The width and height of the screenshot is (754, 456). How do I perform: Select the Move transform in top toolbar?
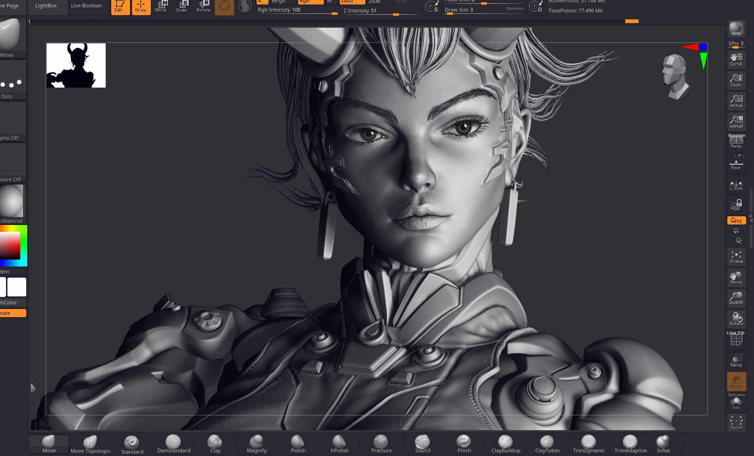pos(161,6)
